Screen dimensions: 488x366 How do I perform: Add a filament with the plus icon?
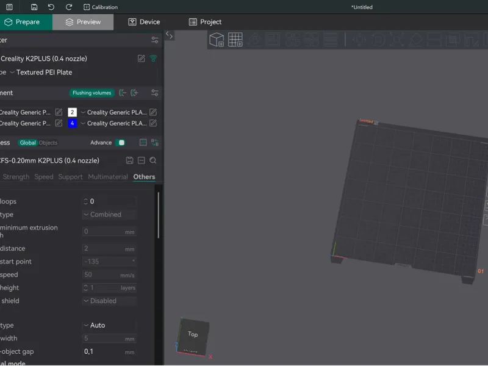134,93
